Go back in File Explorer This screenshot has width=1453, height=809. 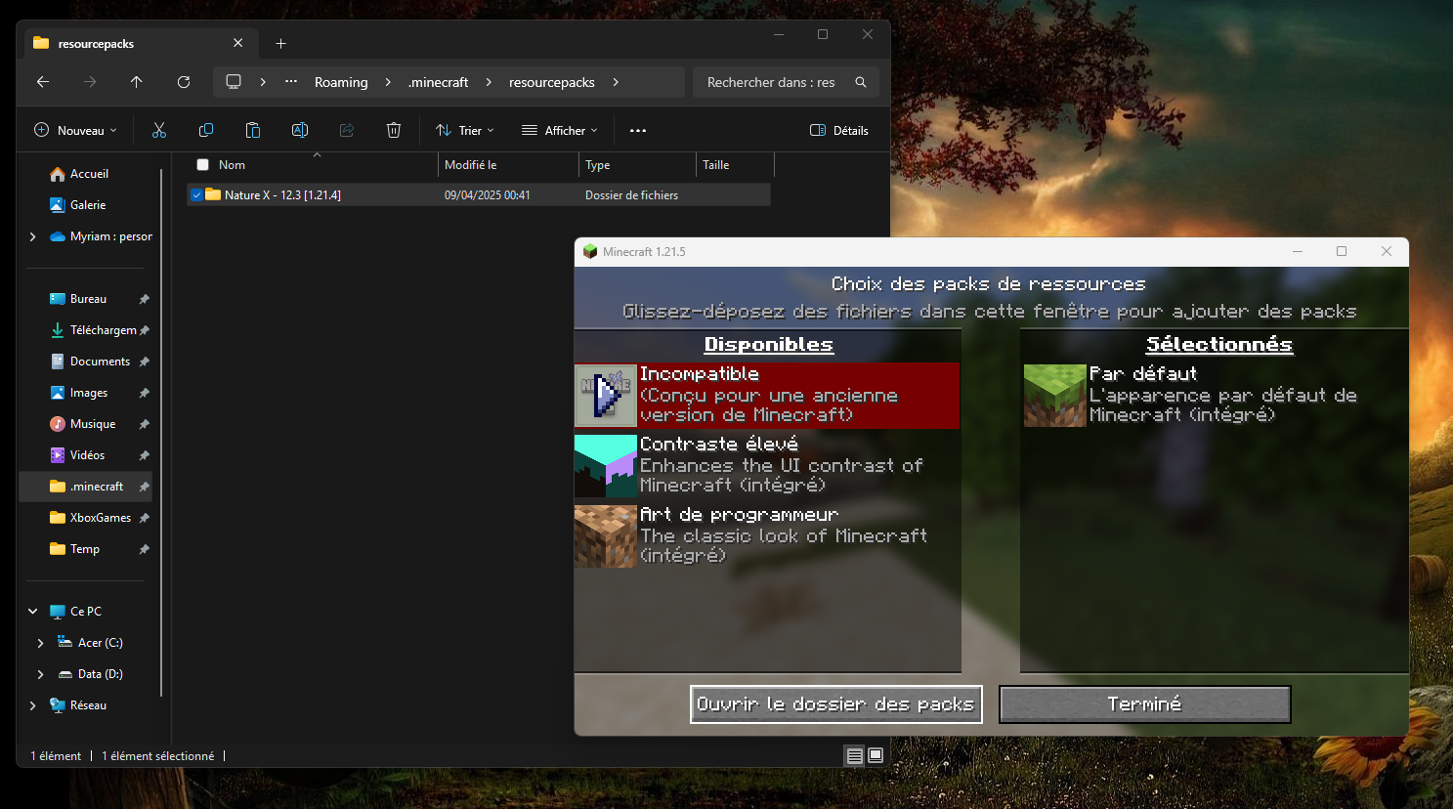click(43, 82)
